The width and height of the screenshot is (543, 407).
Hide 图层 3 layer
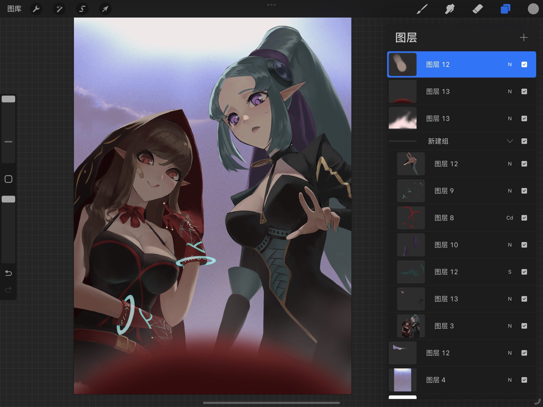(524, 326)
